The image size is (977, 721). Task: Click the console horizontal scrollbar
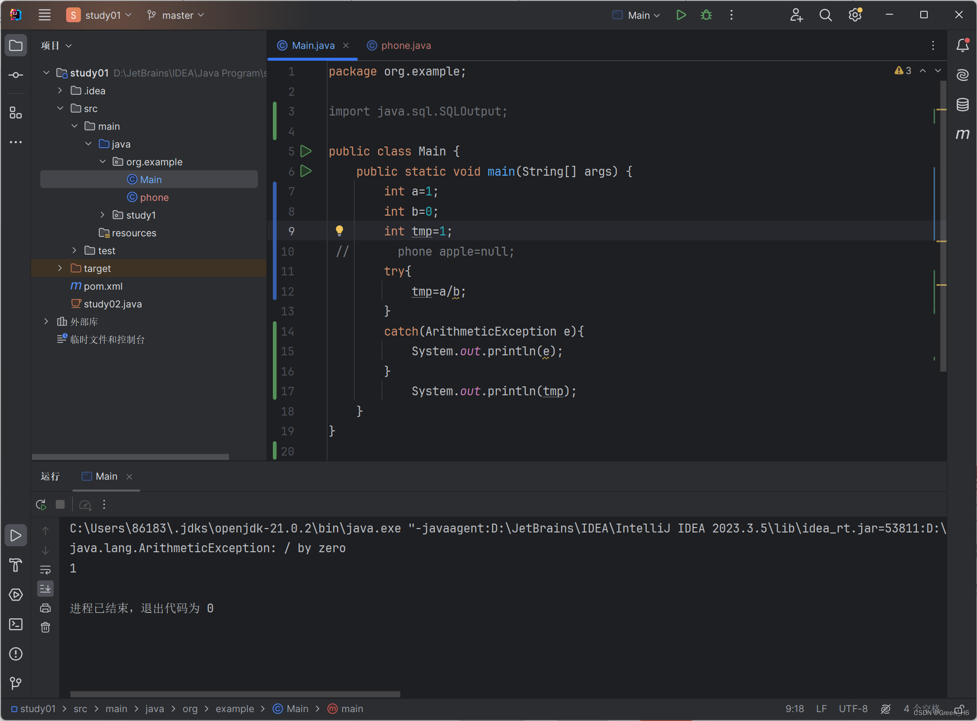(x=235, y=694)
